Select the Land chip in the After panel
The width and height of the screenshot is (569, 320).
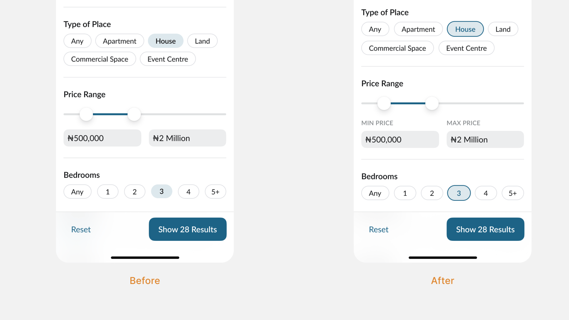click(x=503, y=29)
